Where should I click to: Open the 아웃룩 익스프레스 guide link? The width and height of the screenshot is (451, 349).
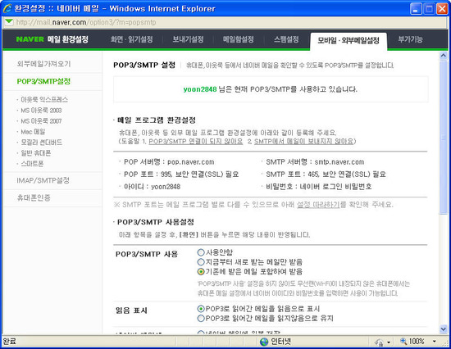[44, 99]
